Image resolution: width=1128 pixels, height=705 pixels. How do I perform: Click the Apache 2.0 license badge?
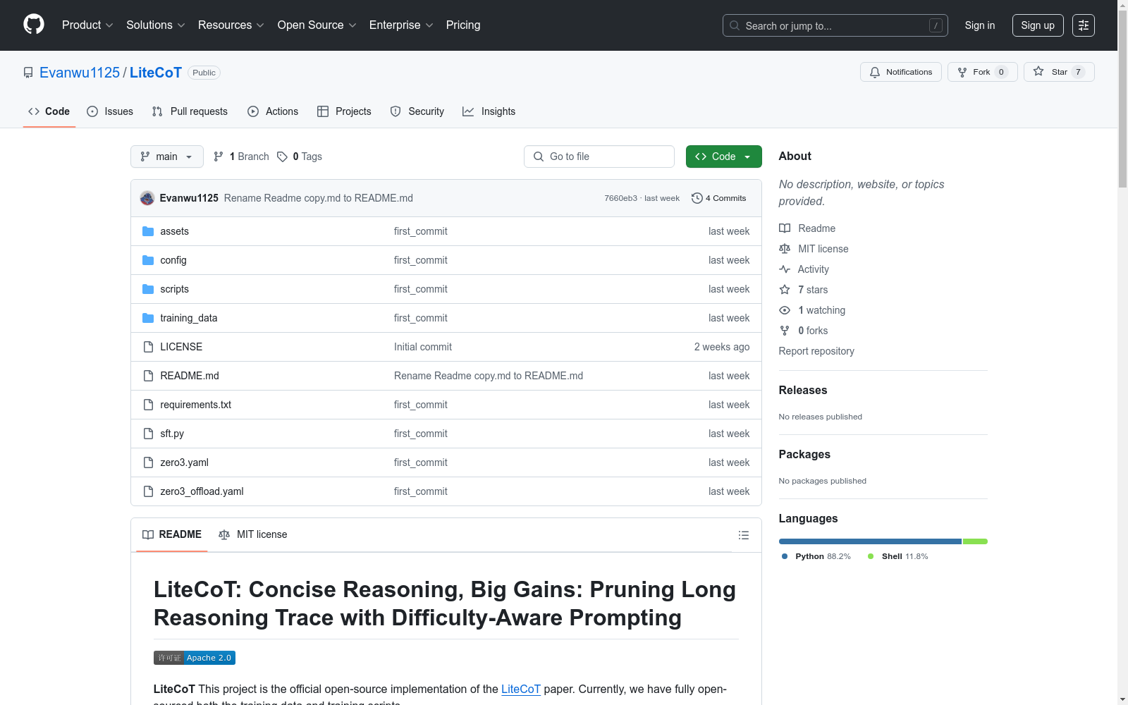point(195,658)
